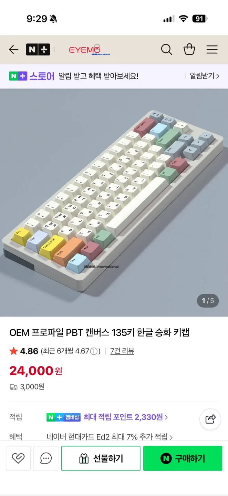Open the hamburger menu
The image size is (228, 496).
212,50
